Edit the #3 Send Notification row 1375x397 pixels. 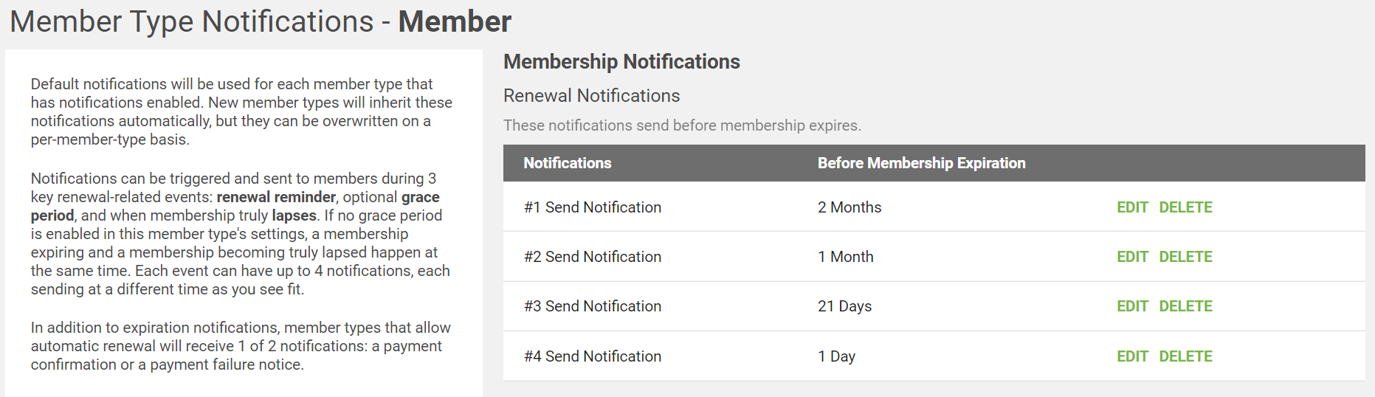[1132, 306]
